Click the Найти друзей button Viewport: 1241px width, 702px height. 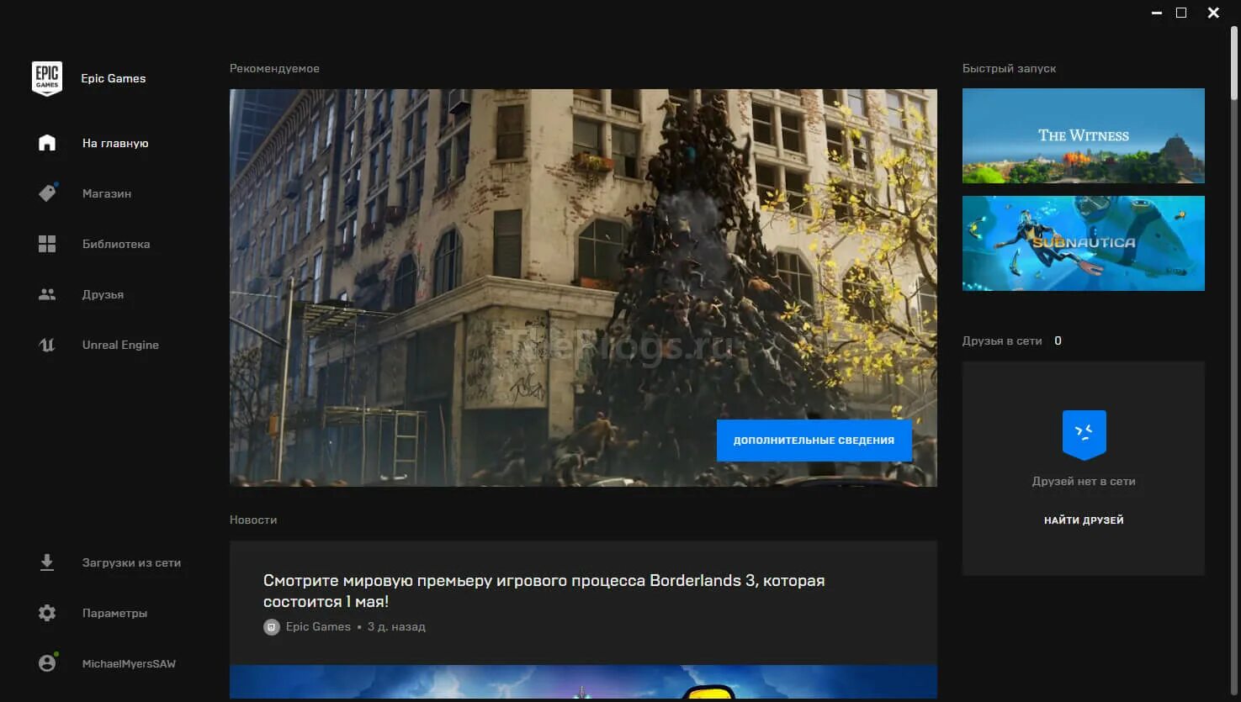(x=1084, y=520)
